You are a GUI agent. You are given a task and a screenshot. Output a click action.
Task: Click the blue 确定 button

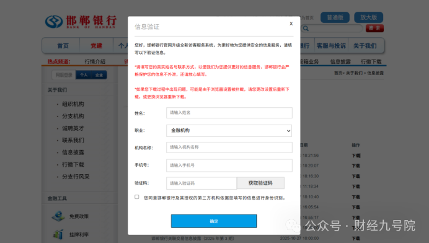[214, 221]
